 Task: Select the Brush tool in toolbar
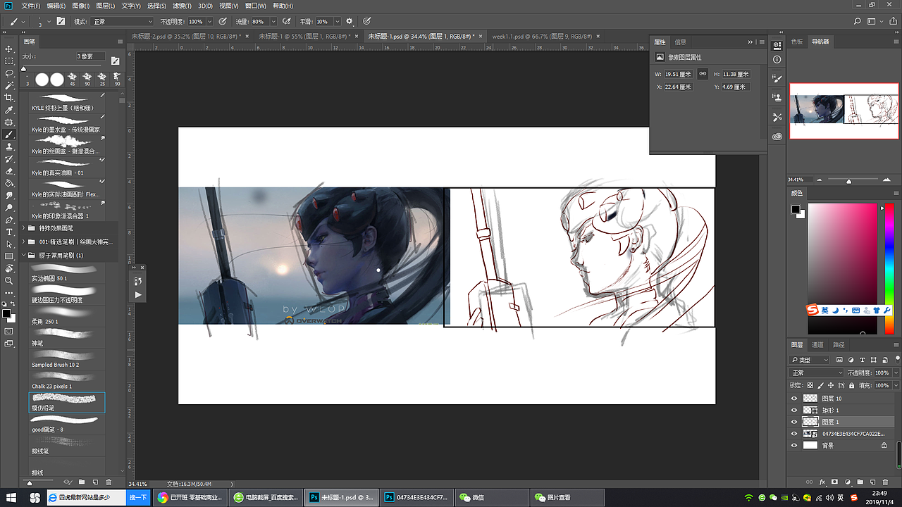pos(9,134)
